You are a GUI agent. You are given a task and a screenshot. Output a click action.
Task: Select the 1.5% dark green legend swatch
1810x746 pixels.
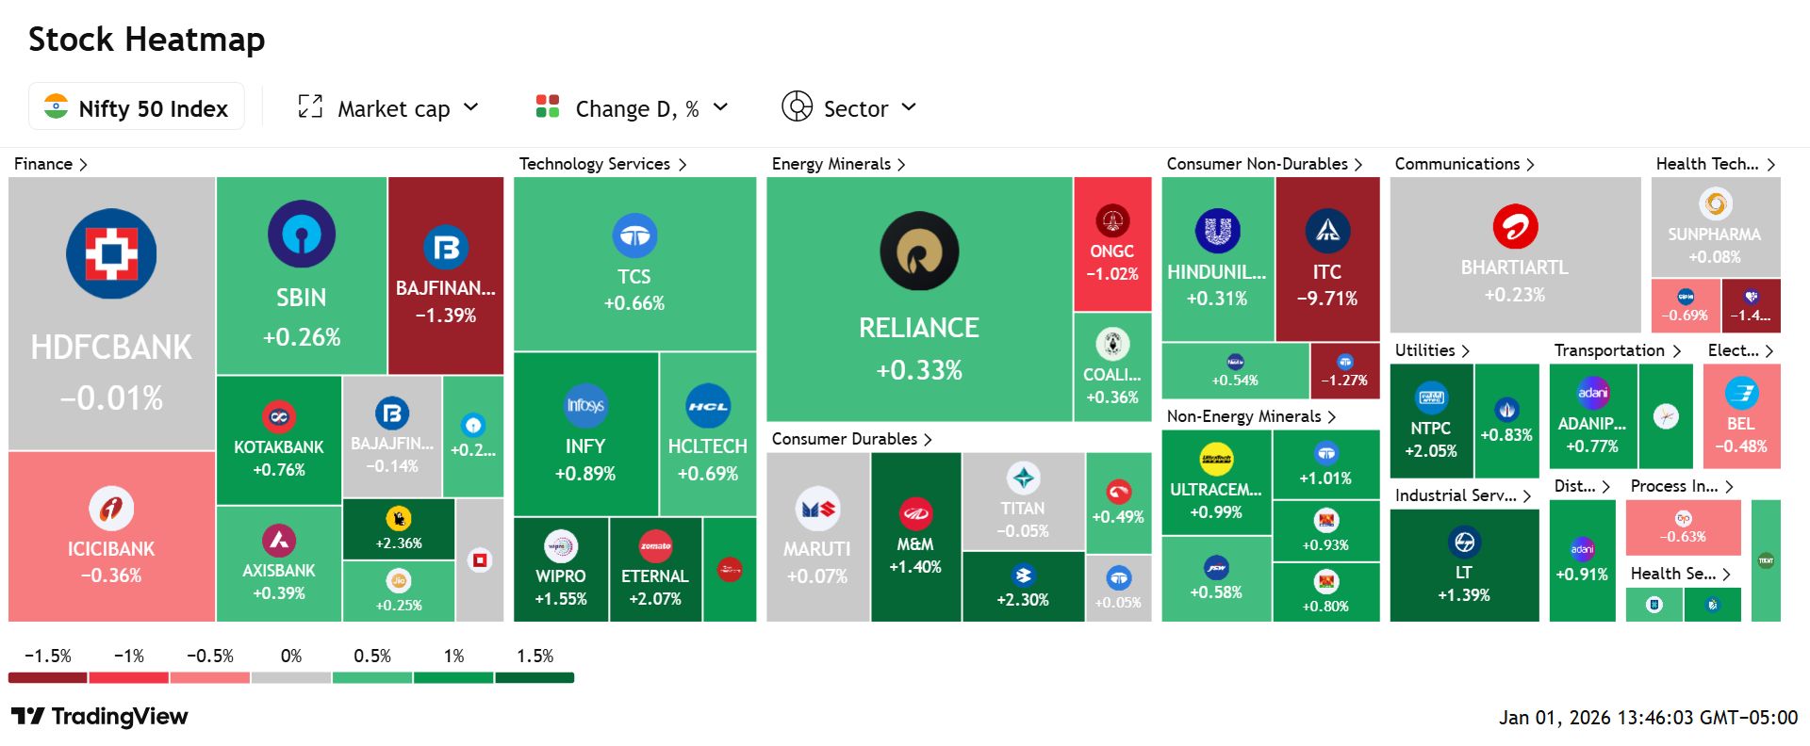535,677
